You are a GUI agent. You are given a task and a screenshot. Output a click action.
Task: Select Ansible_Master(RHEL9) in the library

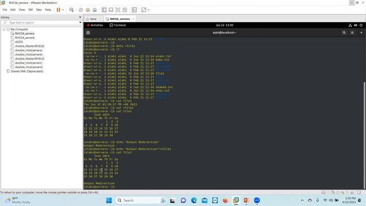coord(30,59)
